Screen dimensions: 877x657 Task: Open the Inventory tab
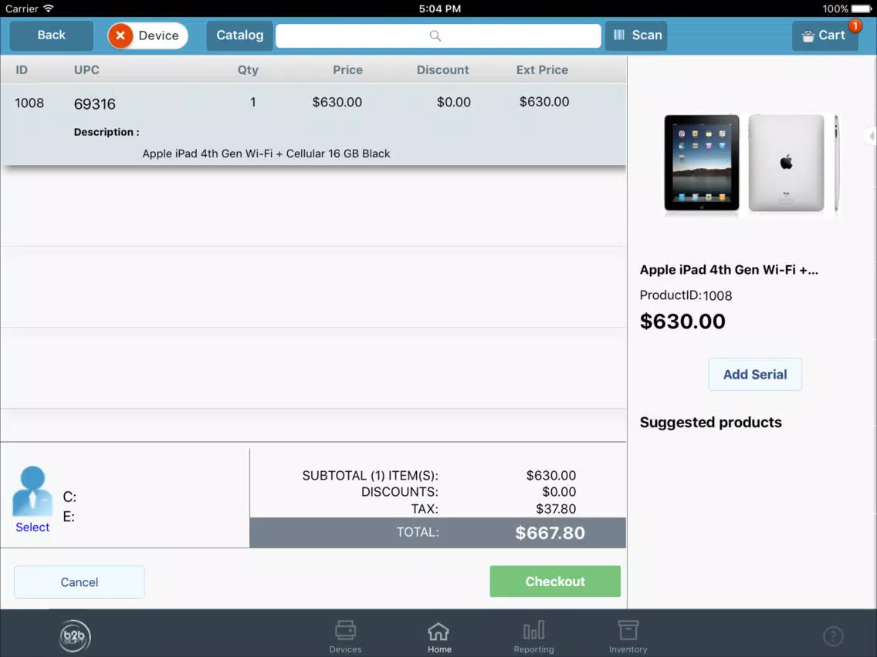point(628,636)
